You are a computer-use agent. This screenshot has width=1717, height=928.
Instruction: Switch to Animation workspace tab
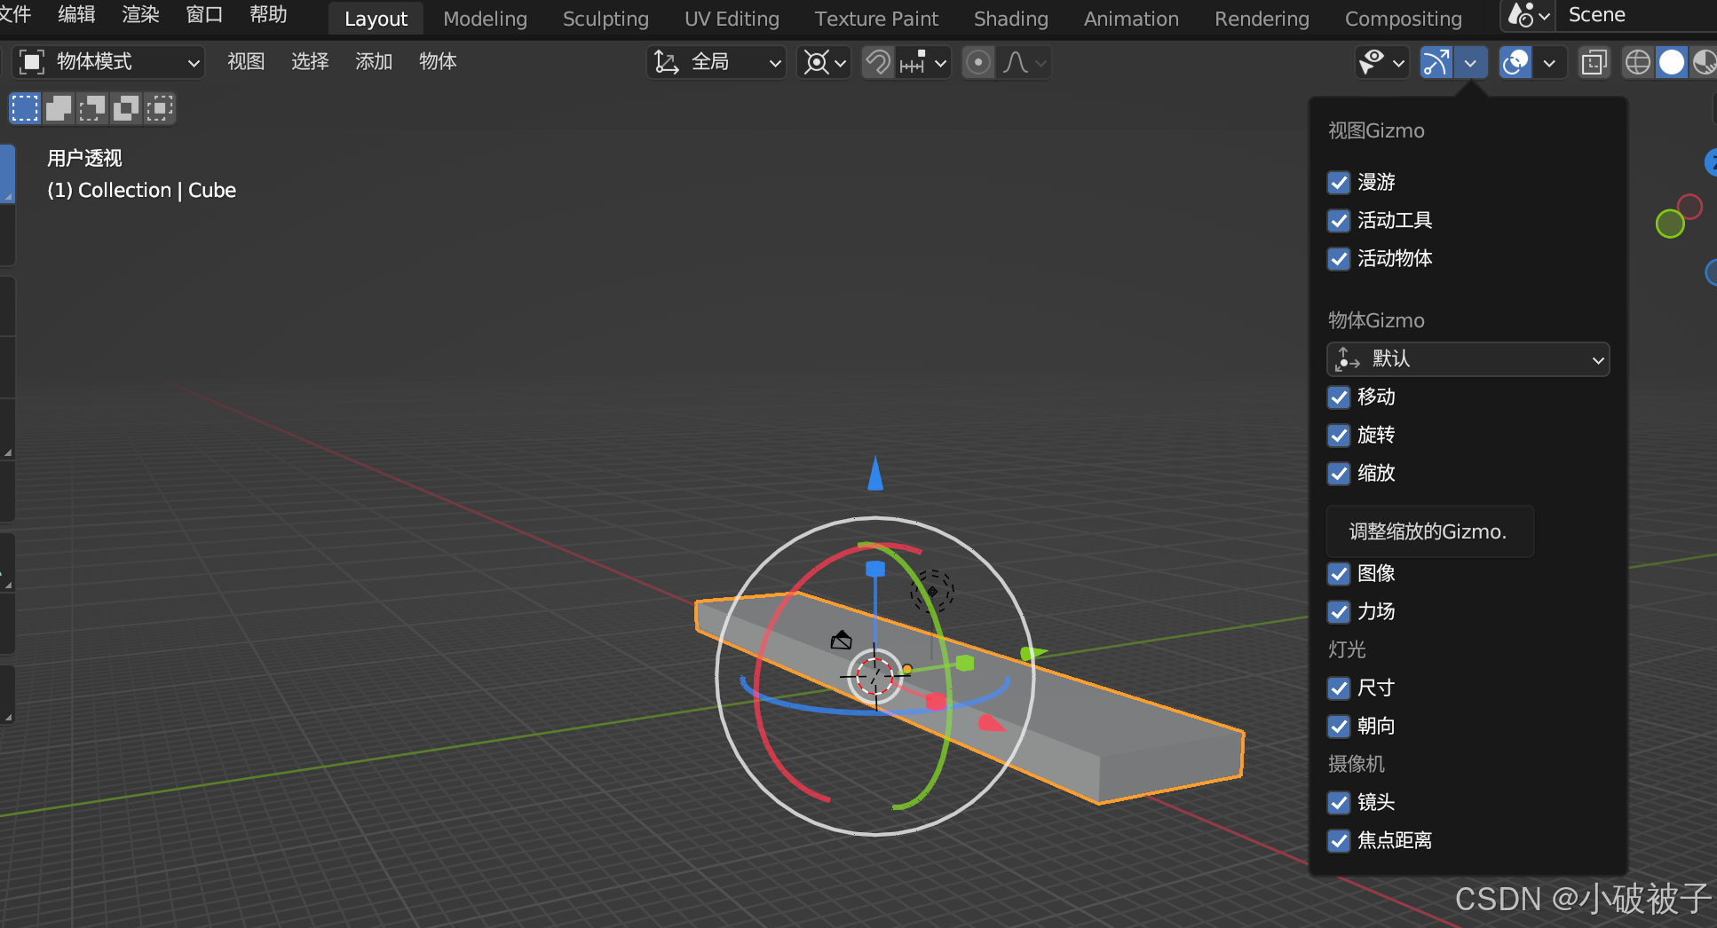point(1131,19)
